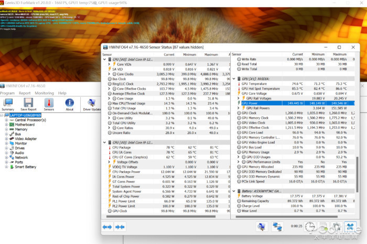Click the expand columns arrows button
Viewport: 367px width, 244px height.
click(107, 227)
